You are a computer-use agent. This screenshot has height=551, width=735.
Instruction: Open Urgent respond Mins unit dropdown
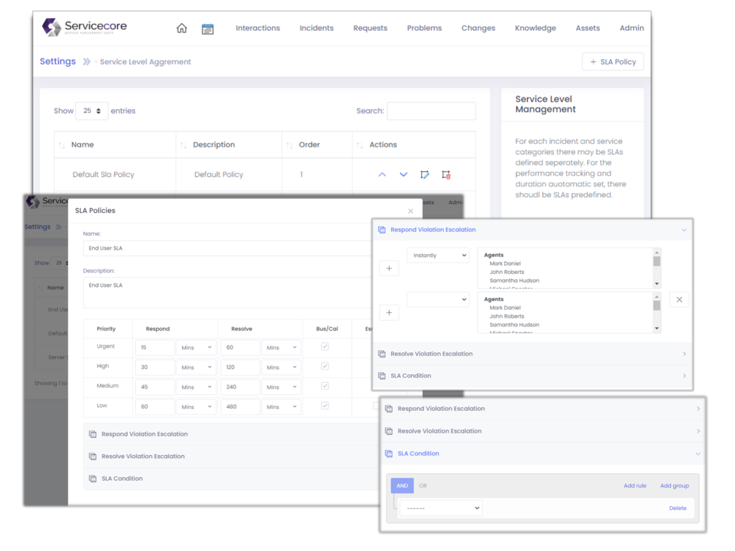coord(196,348)
